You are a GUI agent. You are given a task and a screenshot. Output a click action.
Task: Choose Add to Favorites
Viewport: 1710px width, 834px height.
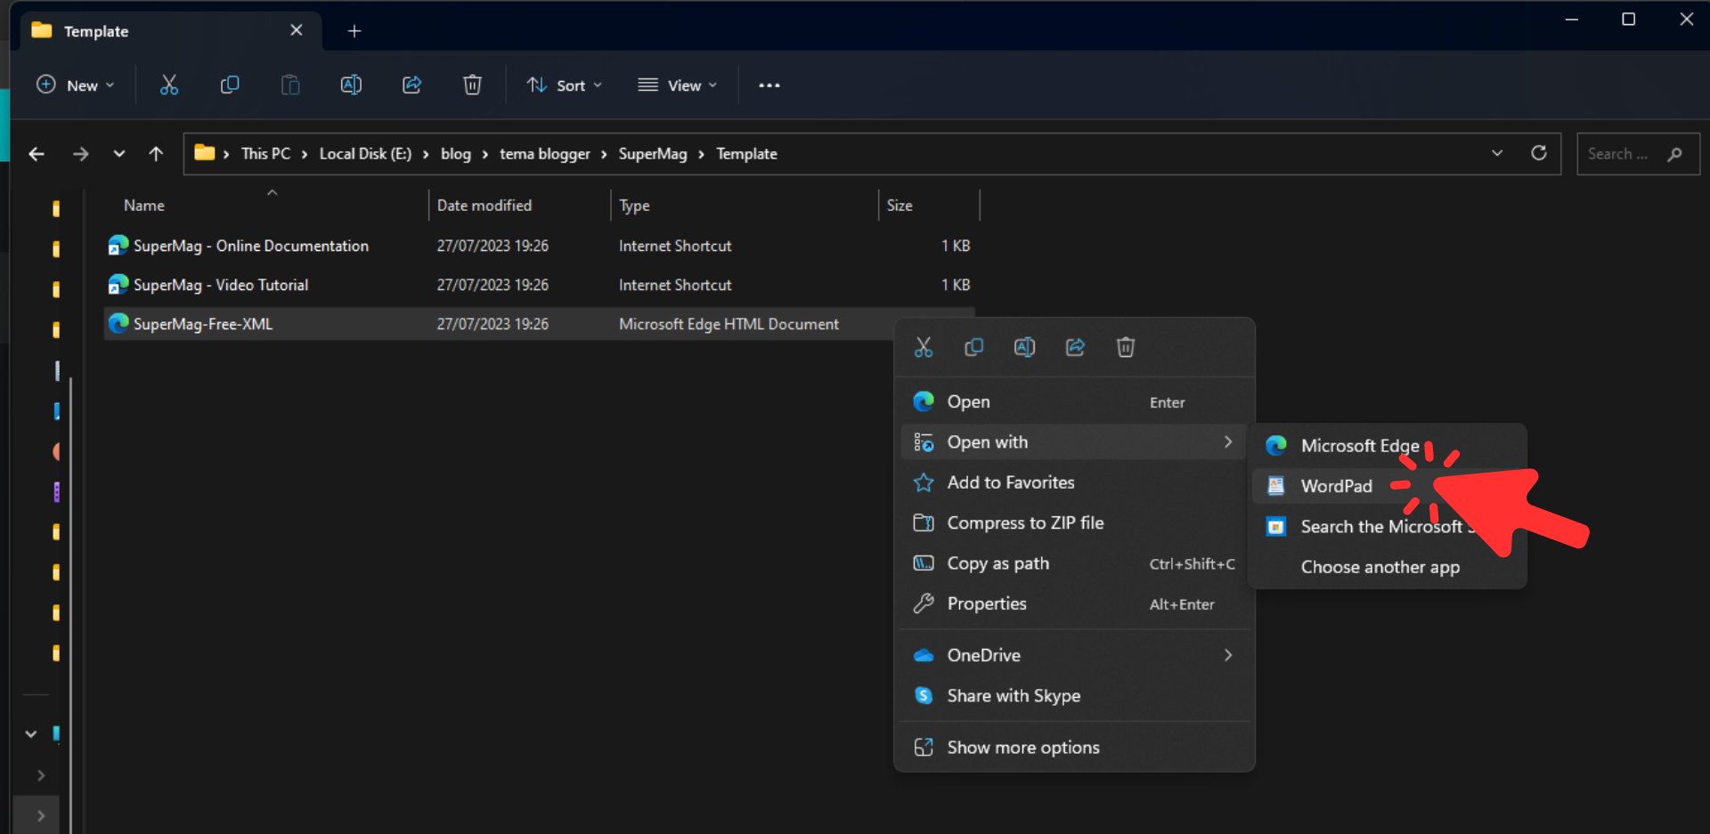coord(1074,482)
